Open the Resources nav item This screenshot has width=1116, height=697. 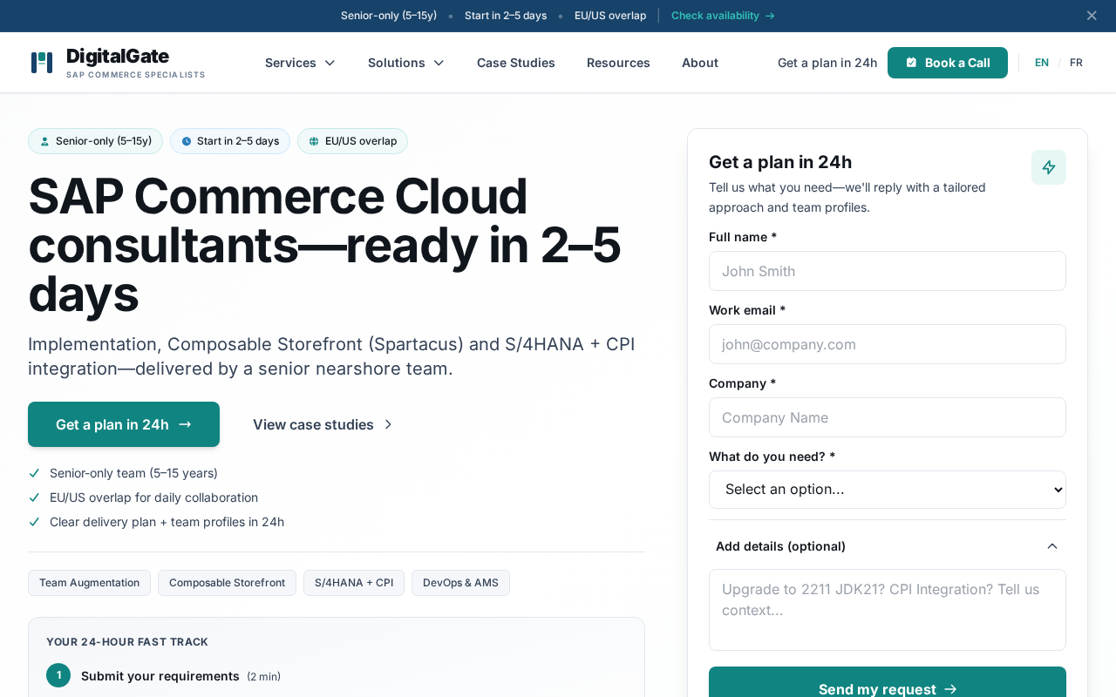coord(618,63)
